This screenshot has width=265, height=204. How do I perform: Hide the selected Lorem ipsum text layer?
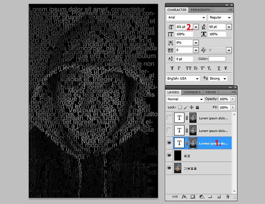tap(169, 143)
